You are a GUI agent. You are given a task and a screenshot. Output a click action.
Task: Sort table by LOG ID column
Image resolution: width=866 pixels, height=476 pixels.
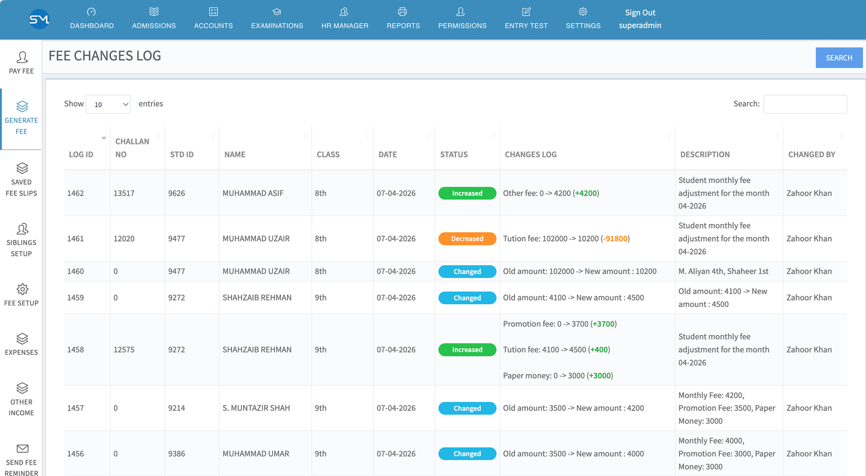coord(87,148)
